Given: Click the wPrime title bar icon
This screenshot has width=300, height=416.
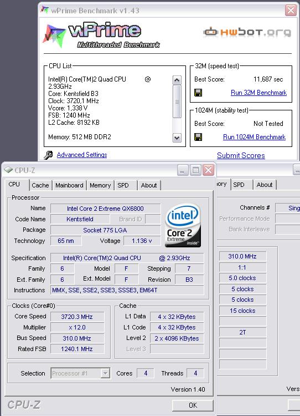Looking at the screenshot, I should click(44, 10).
